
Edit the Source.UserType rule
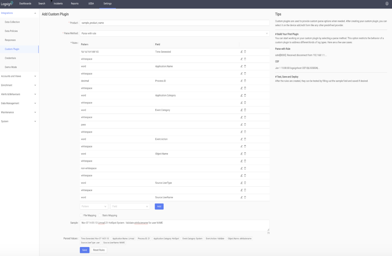click(242, 183)
